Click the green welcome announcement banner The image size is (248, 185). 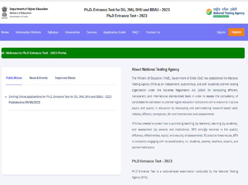point(123,53)
